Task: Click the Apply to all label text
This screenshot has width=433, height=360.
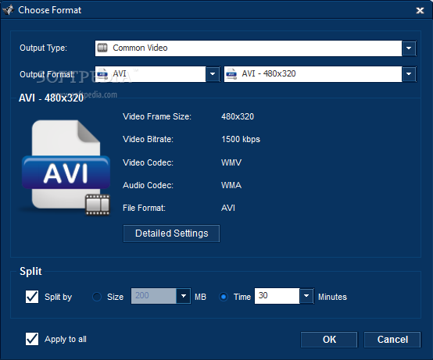Action: tap(66, 339)
